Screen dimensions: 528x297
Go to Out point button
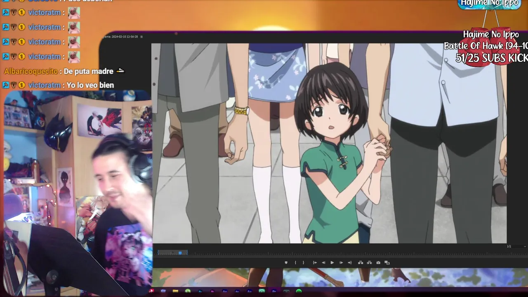(350, 263)
